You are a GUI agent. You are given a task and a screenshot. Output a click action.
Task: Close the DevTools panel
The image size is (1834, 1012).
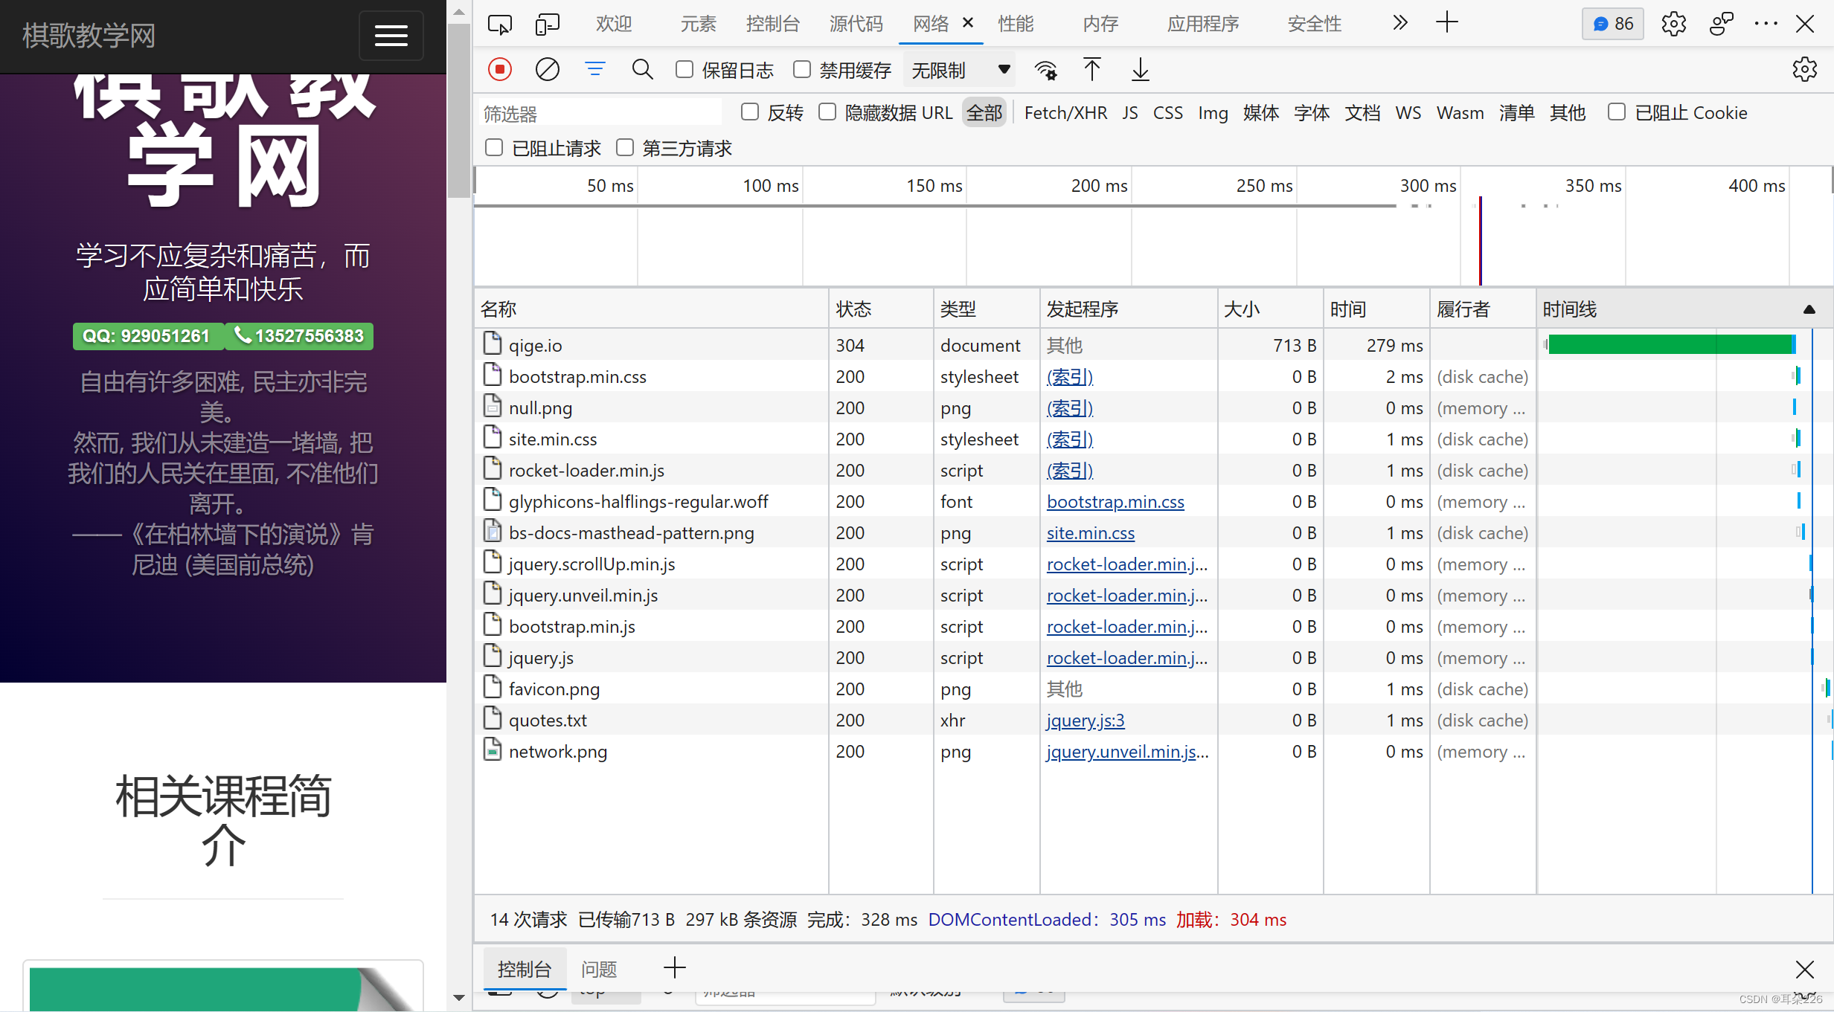(1804, 24)
